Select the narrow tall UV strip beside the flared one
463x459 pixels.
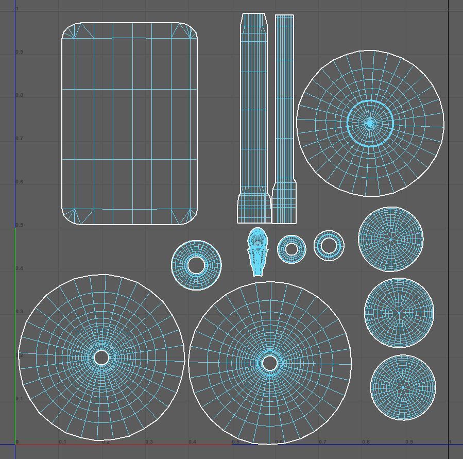click(284, 119)
